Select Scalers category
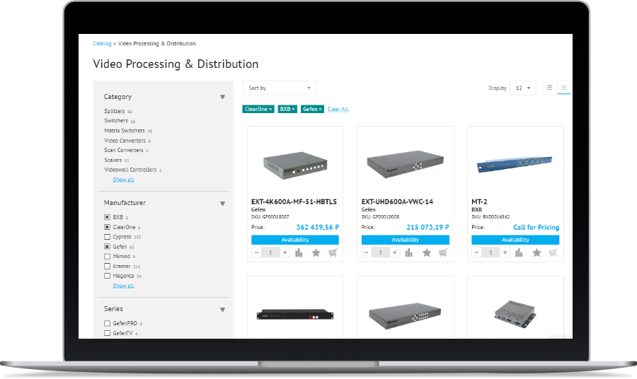 tap(113, 160)
